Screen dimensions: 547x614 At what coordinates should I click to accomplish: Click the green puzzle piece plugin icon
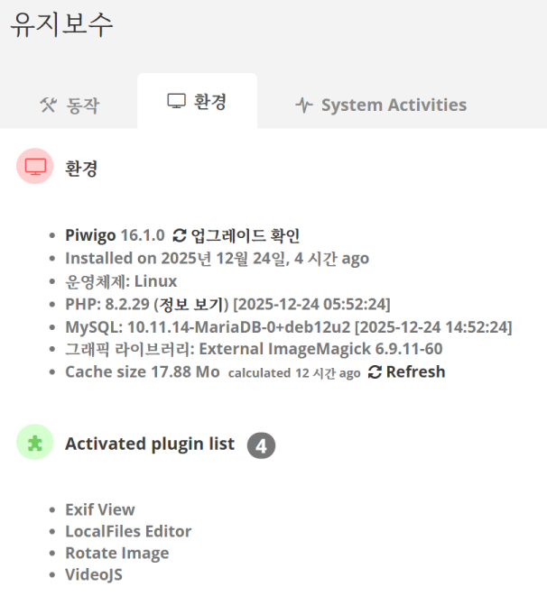click(x=35, y=443)
